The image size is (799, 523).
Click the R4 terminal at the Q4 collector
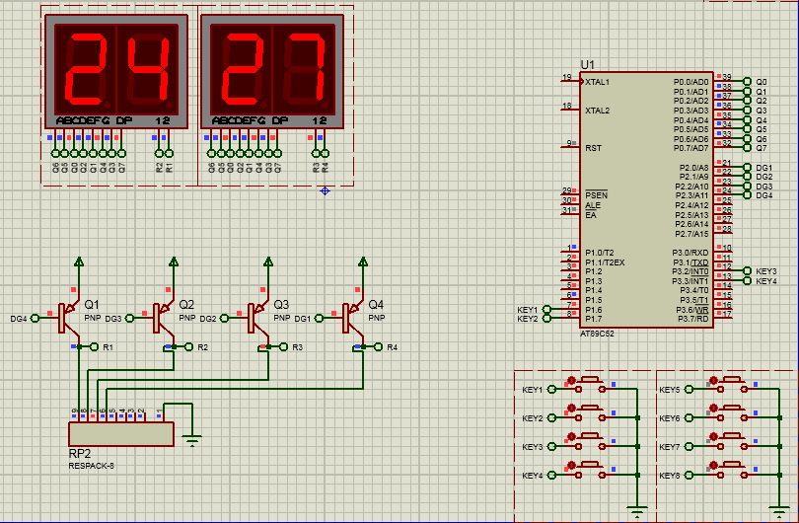(x=378, y=347)
